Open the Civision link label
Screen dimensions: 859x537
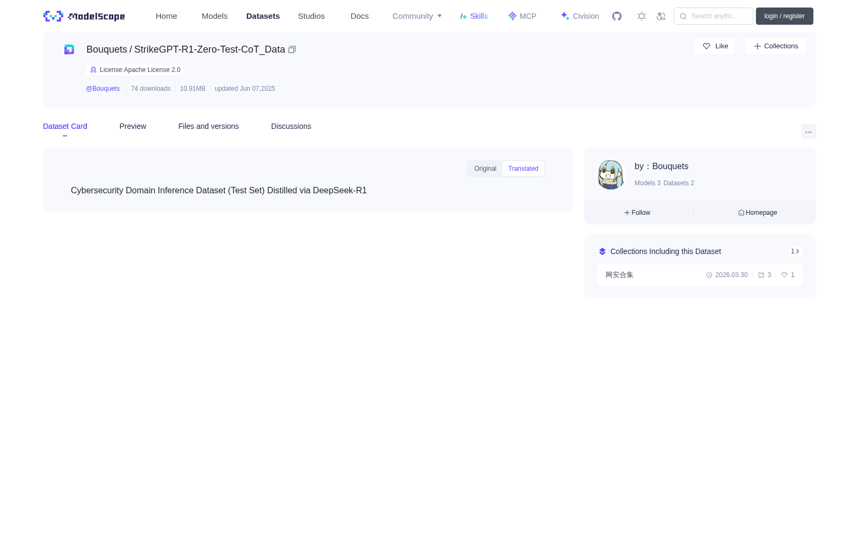(586, 16)
